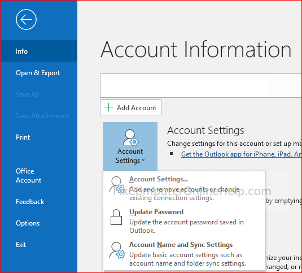The image size is (302, 273).
Task: Click the account selector box under Account Information
Action: click(x=201, y=85)
